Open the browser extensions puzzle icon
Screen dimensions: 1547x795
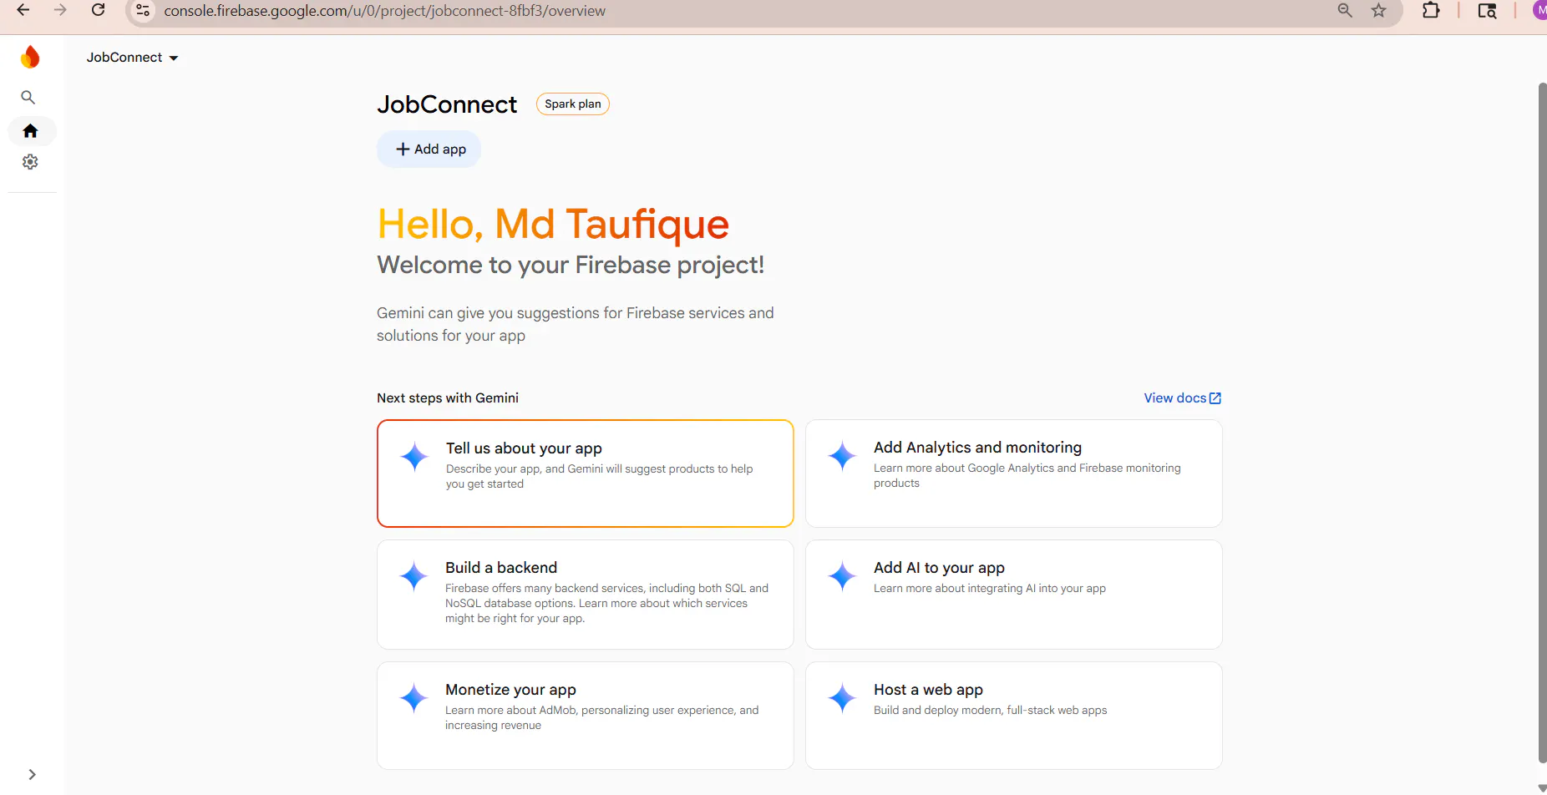pos(1431,11)
